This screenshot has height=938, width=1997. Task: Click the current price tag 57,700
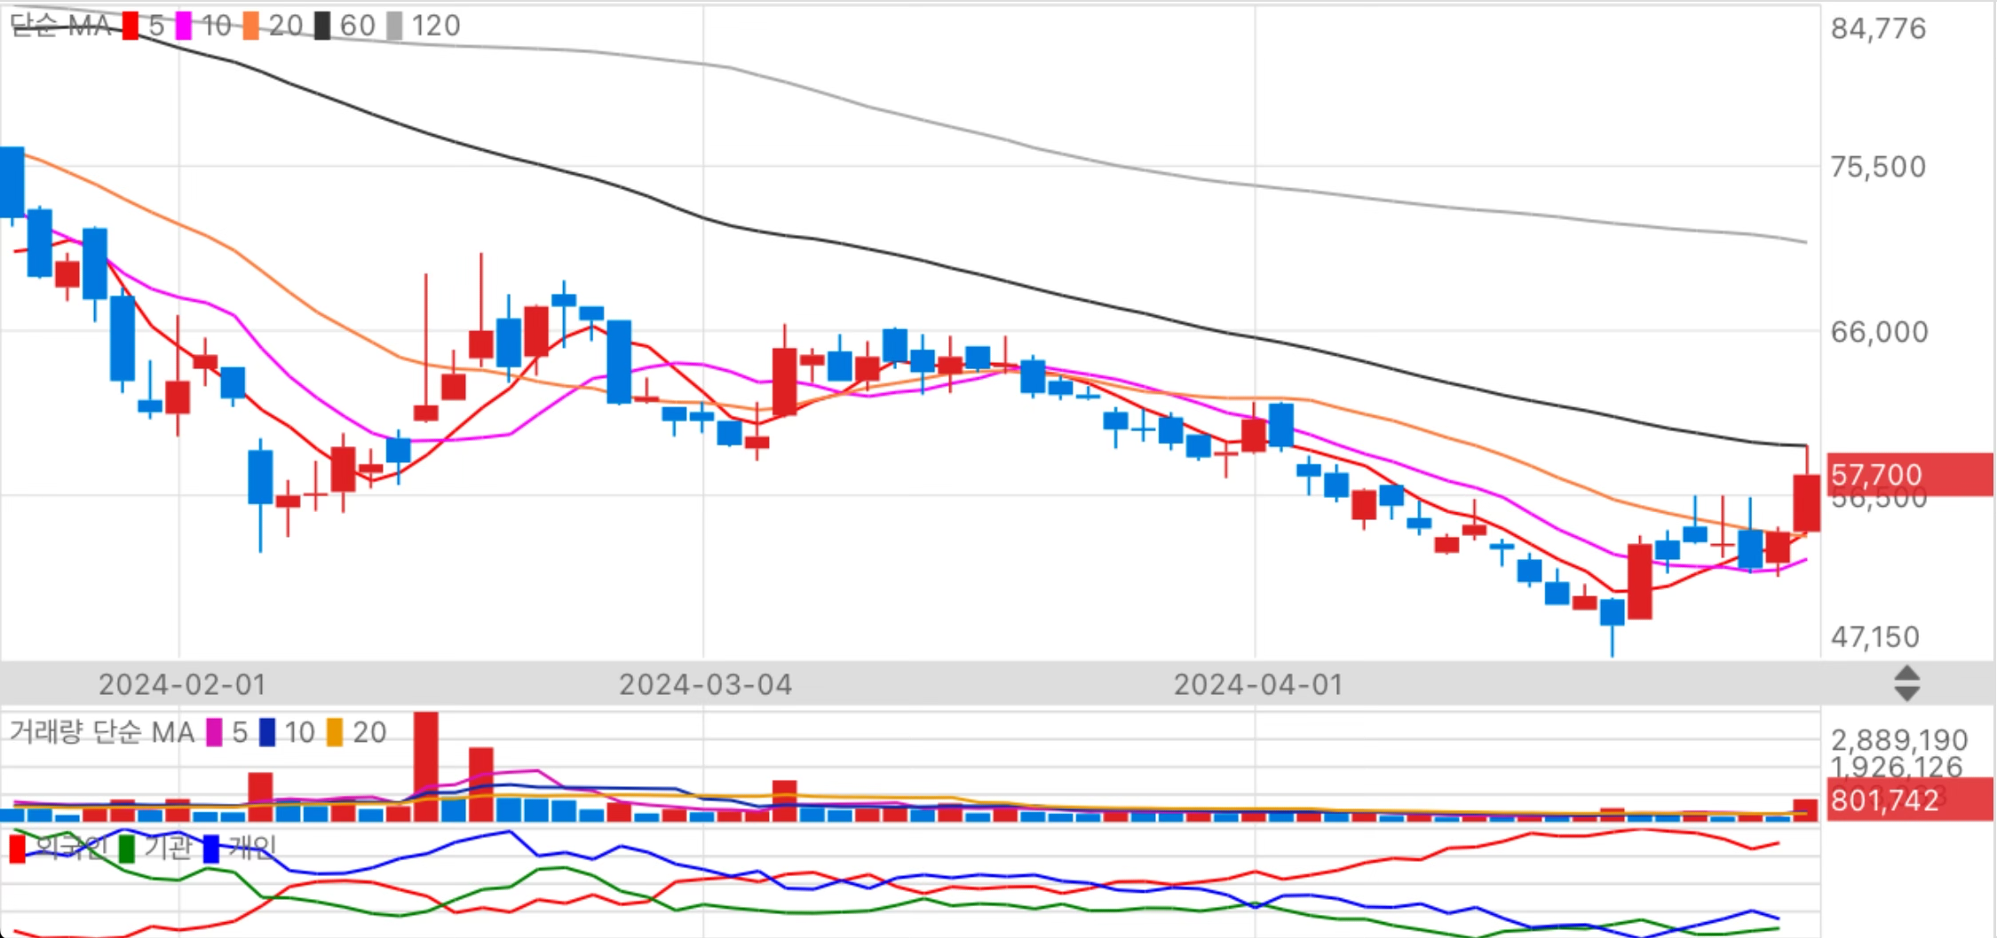(1910, 474)
